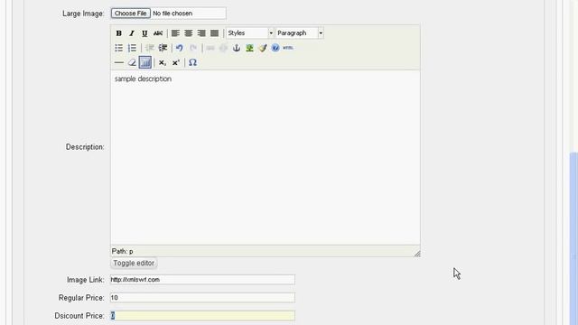Align text right
This screenshot has width=578, height=325.
tap(201, 33)
